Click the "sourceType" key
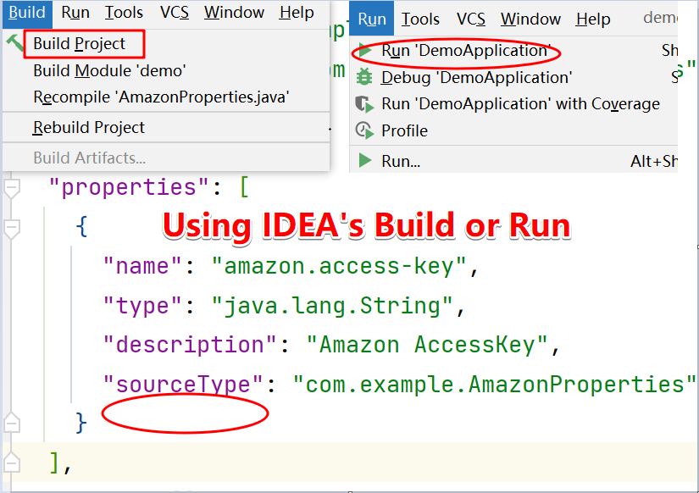The width and height of the screenshot is (699, 493). (x=183, y=385)
